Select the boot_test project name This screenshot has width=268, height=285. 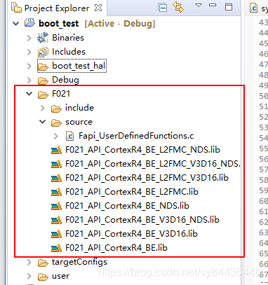click(x=59, y=24)
